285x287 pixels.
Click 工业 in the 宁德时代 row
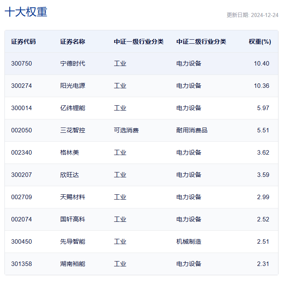(120, 64)
